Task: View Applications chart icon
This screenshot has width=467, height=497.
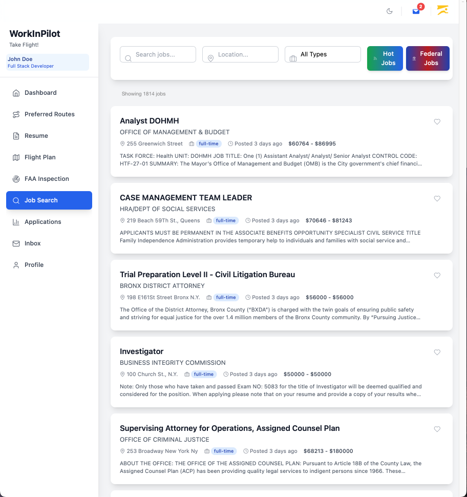Action: point(16,222)
